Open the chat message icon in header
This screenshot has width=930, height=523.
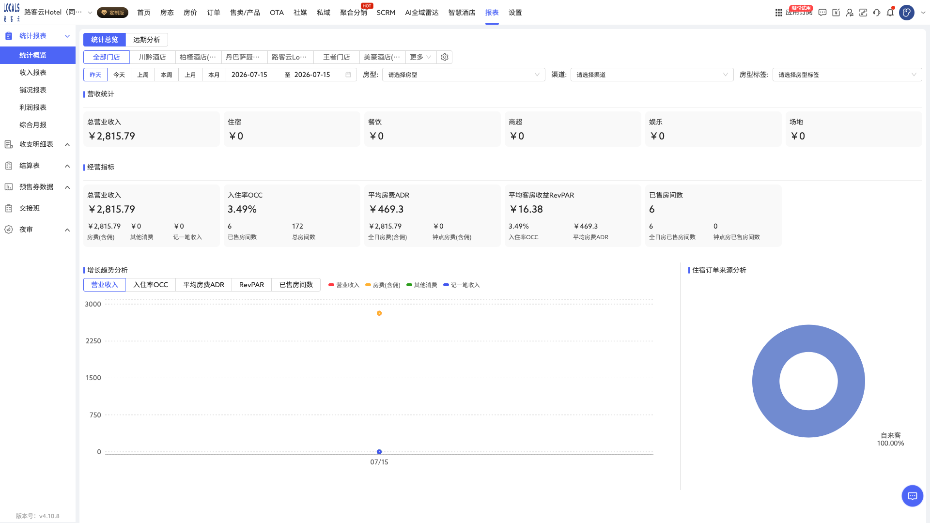point(822,13)
